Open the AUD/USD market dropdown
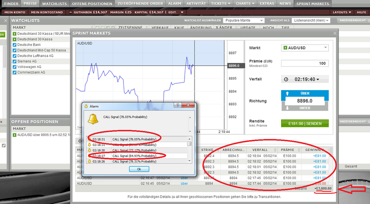The width and height of the screenshot is (370, 204). (x=305, y=48)
